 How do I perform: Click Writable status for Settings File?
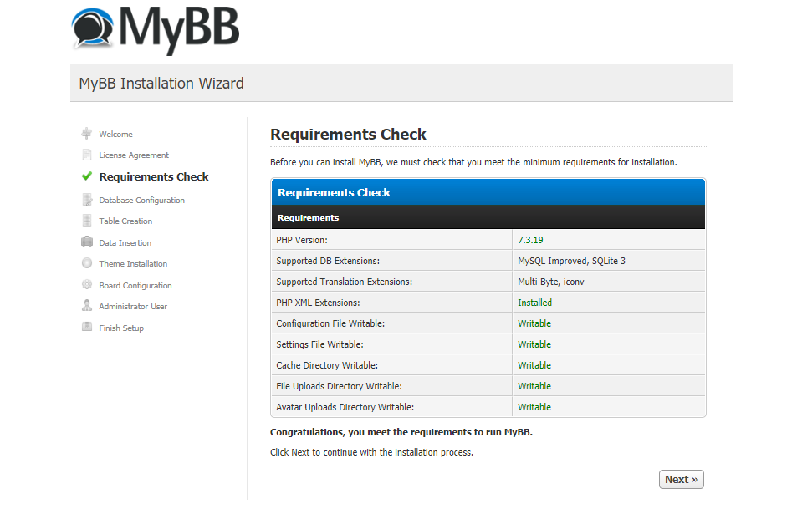click(x=534, y=344)
